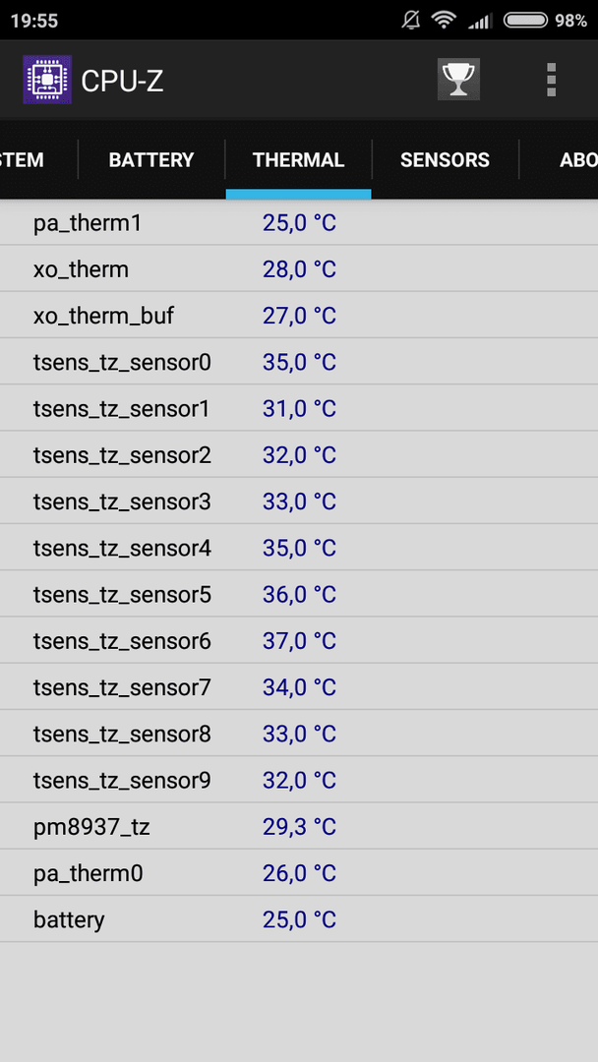This screenshot has width=598, height=1062.
Task: Select the pm8937_tz row
Action: pyautogui.click(x=299, y=826)
